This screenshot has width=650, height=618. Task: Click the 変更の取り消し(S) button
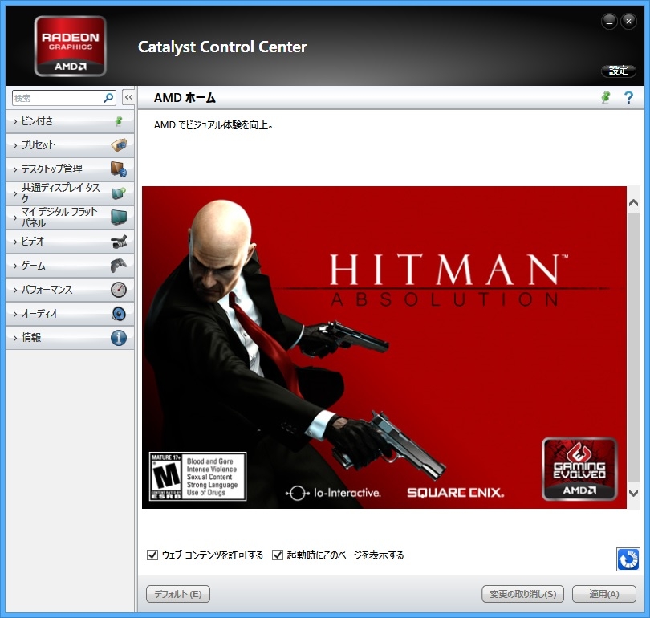pyautogui.click(x=522, y=594)
